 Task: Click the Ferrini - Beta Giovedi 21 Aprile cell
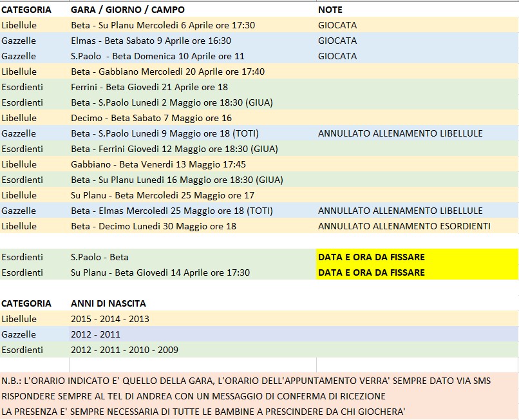pos(149,87)
